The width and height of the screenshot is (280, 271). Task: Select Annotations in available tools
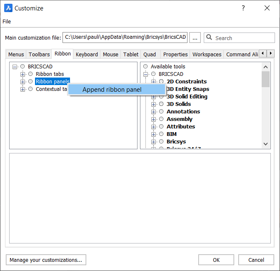183,111
